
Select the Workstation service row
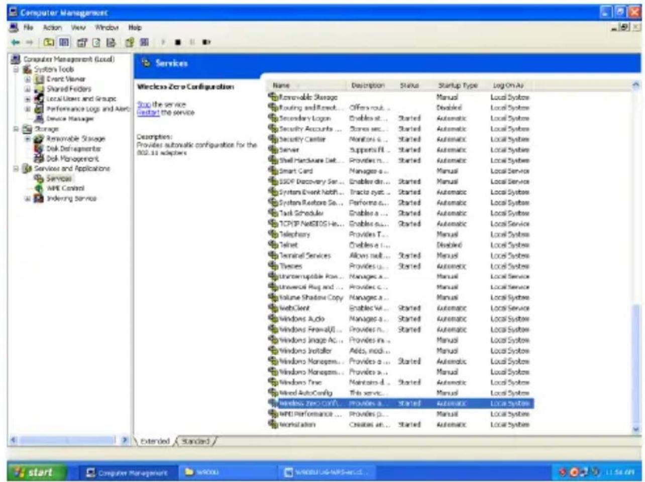pyautogui.click(x=400, y=424)
